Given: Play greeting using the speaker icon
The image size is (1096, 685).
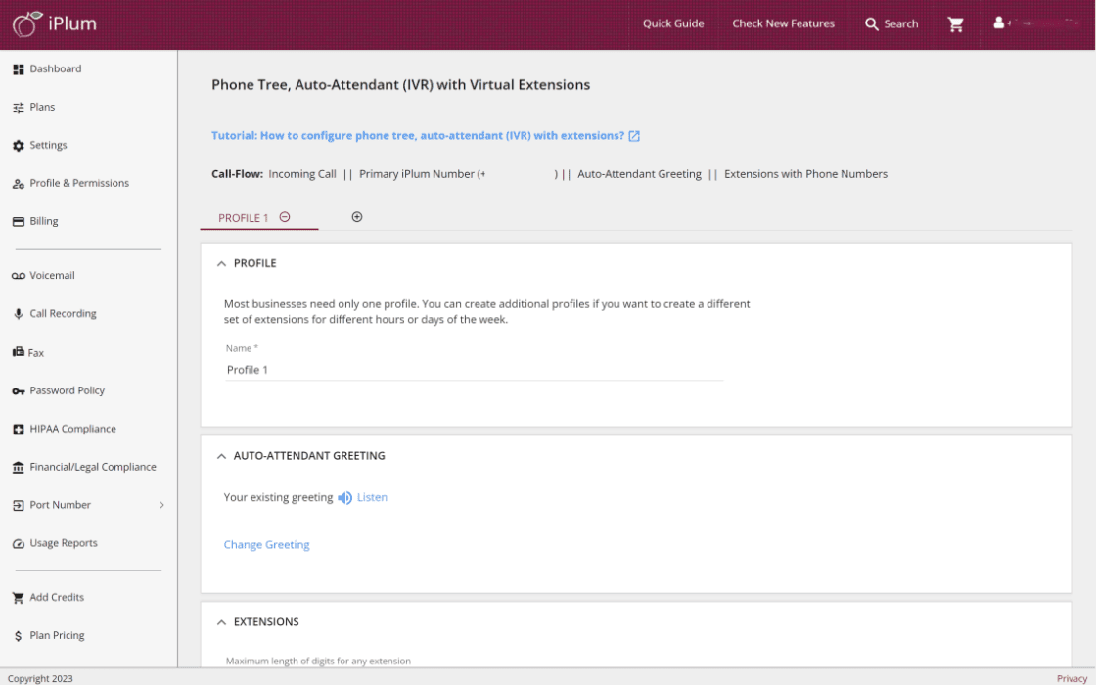Looking at the screenshot, I should click(344, 498).
